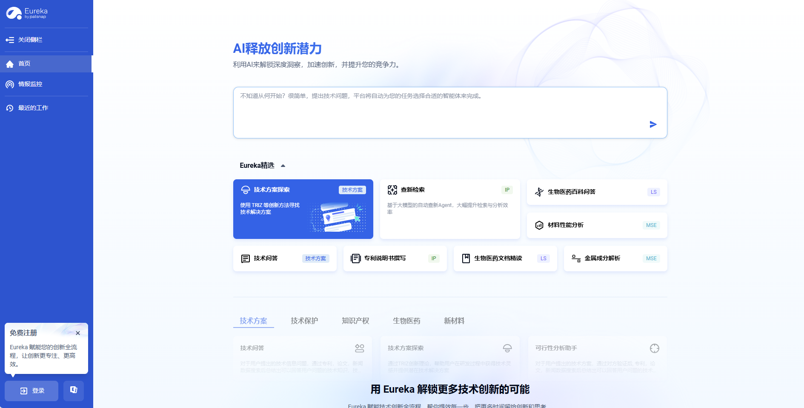This screenshot has height=408, width=804.
Task: Click the 专利说明书撰写 document icon
Action: click(x=355, y=259)
